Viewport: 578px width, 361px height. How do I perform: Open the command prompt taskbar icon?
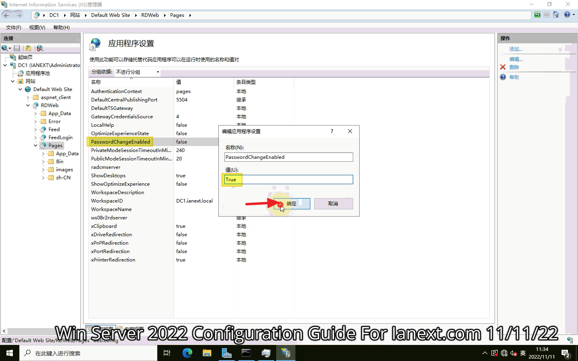(246, 353)
